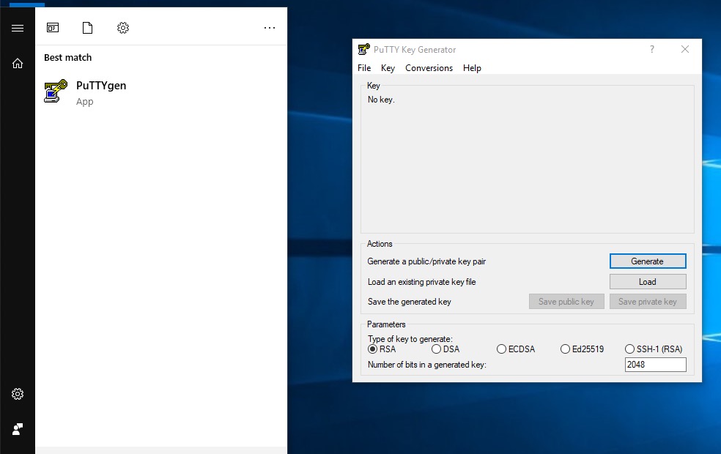Click the Settings filter gear icon

pos(123,28)
